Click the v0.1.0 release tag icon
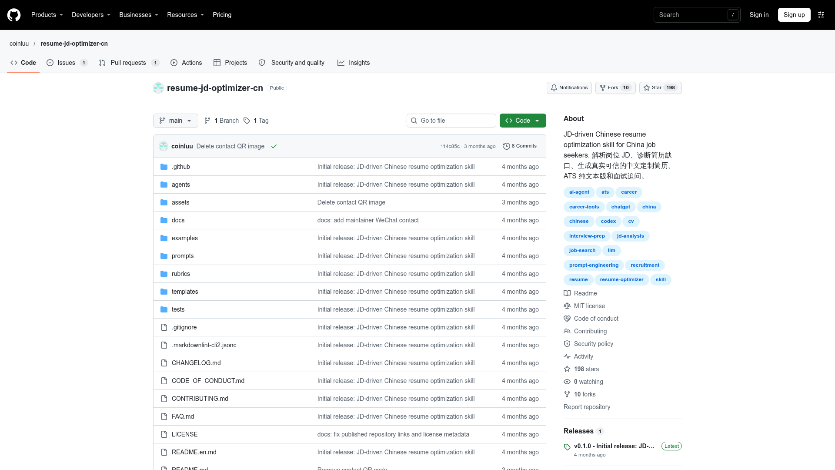Screen dimensions: 835x470 tap(567, 447)
